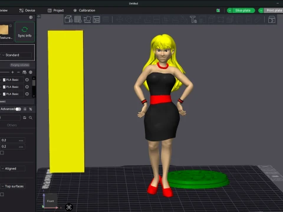
Task: Edit the first PLA Basic filament
Action: pyautogui.click(x=27, y=79)
